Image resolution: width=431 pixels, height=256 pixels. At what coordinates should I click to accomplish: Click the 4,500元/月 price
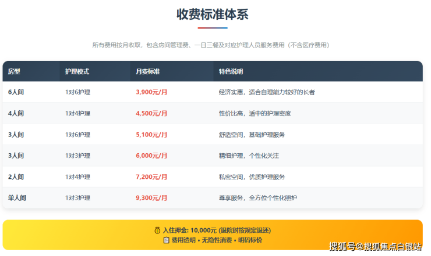tap(151, 113)
